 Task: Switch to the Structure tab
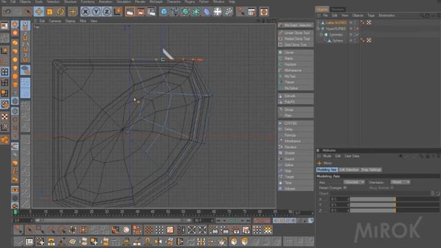(x=338, y=9)
